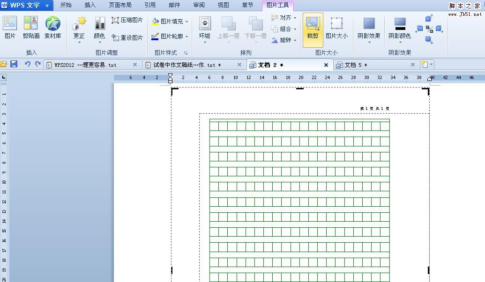Click the brightness correction (更正) icon
This screenshot has height=282, width=485.
[x=79, y=23]
